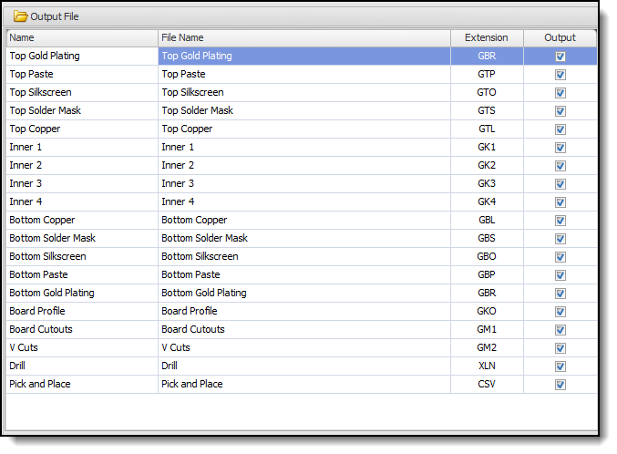Select the Board Cutouts row name

[82, 330]
